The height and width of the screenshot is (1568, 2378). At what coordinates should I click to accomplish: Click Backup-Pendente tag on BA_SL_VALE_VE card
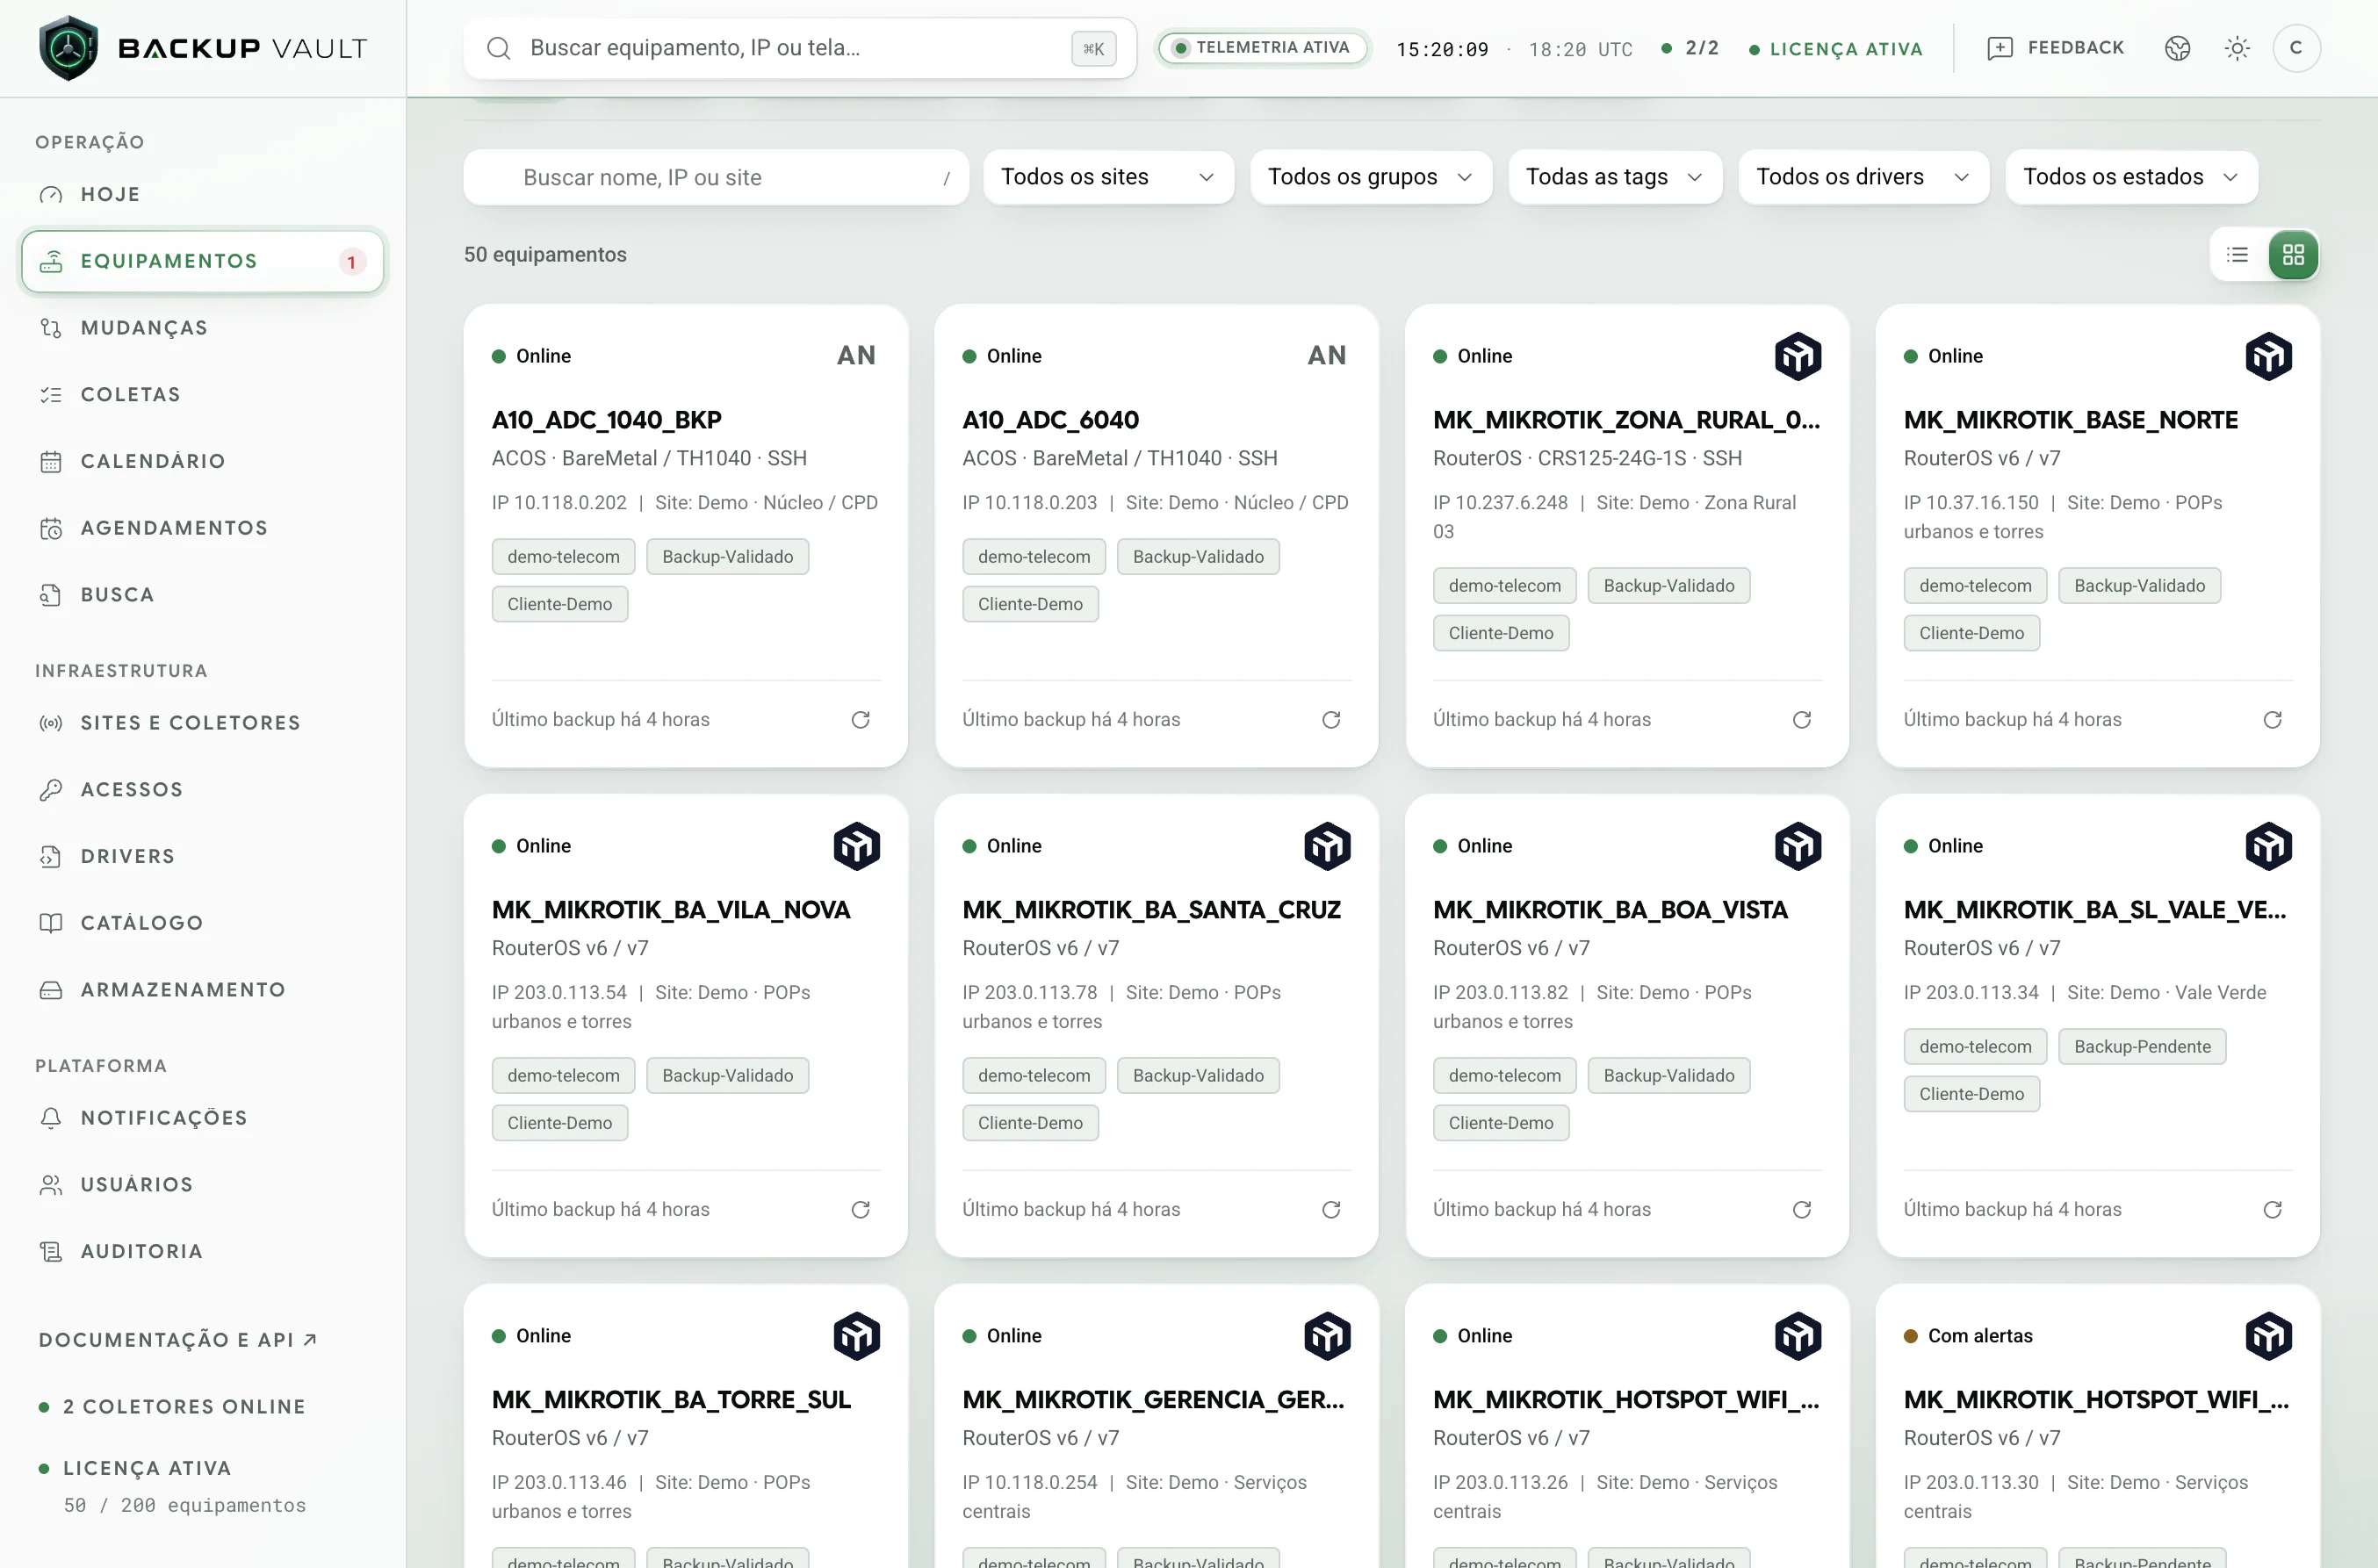point(2142,1047)
